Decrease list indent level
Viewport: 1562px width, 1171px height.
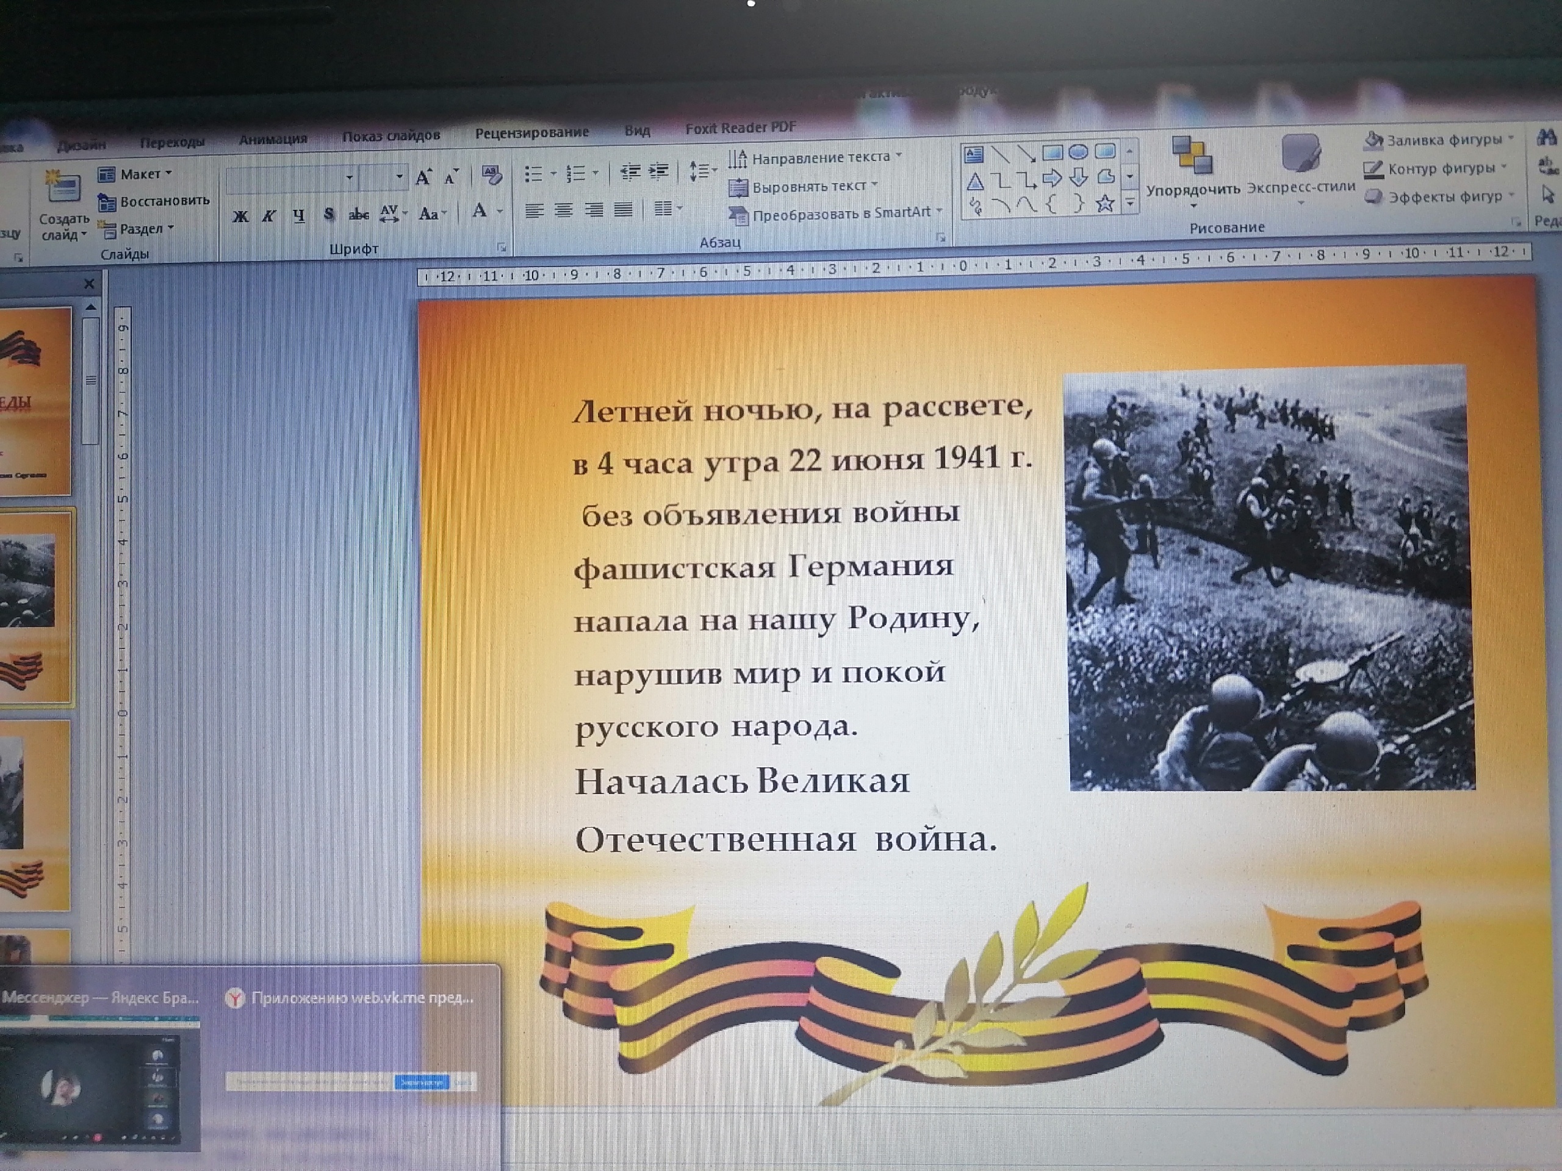click(x=629, y=171)
